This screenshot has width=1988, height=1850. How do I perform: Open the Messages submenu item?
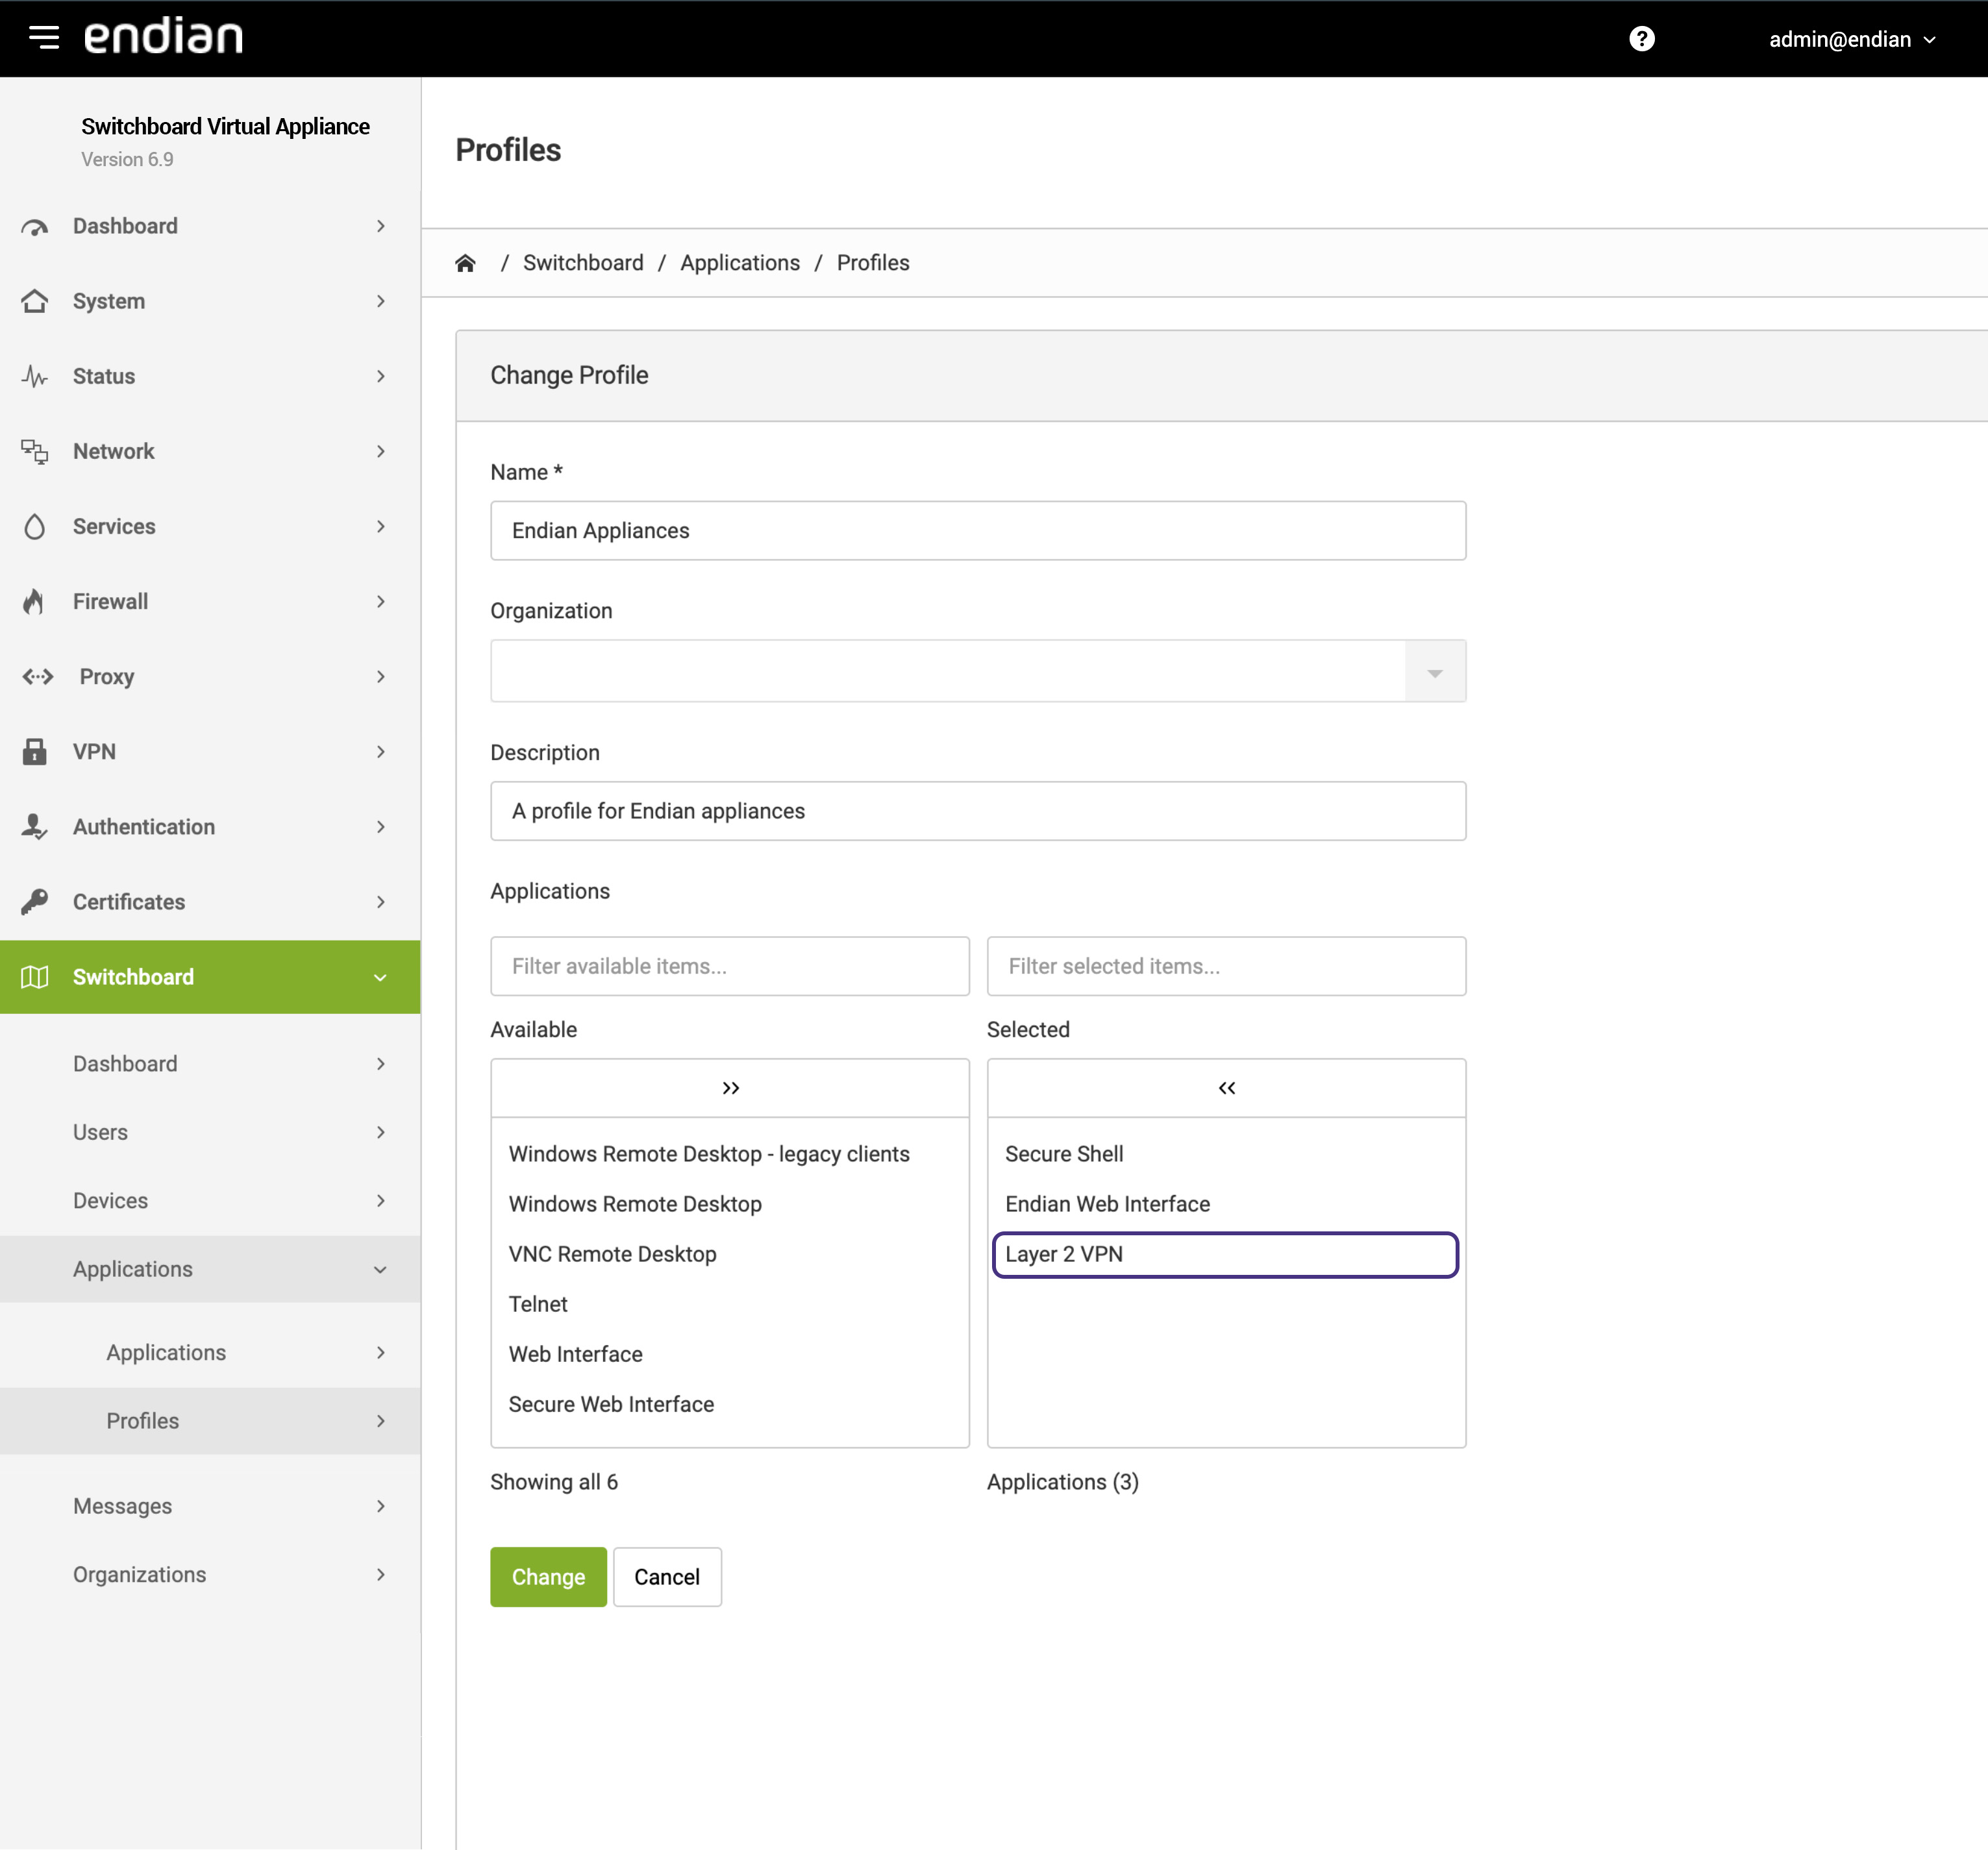point(210,1506)
